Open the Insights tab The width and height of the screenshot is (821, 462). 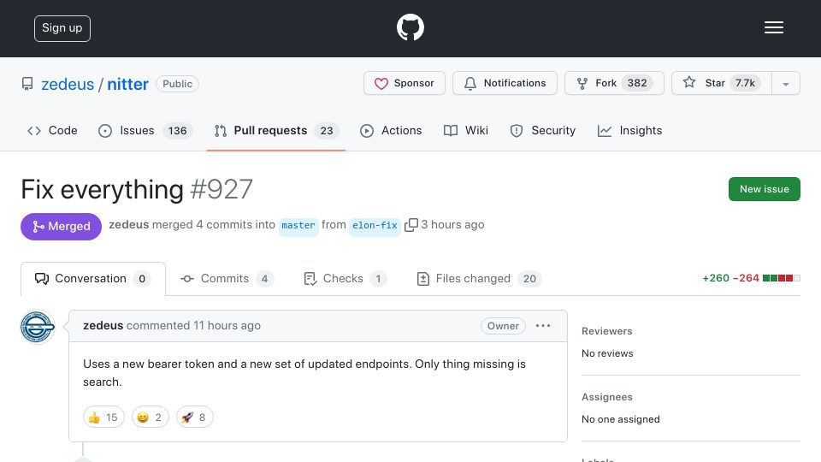point(629,130)
